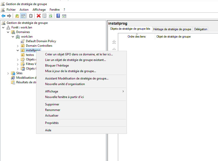This screenshot has width=218, height=161.
Task: Open the blue Help question mark icon
Action: click(58, 16)
